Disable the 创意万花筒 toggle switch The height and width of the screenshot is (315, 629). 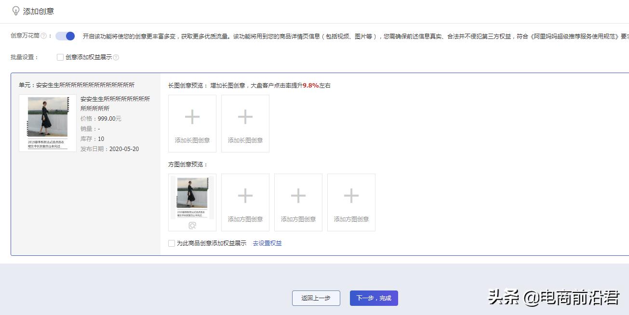[x=64, y=36]
